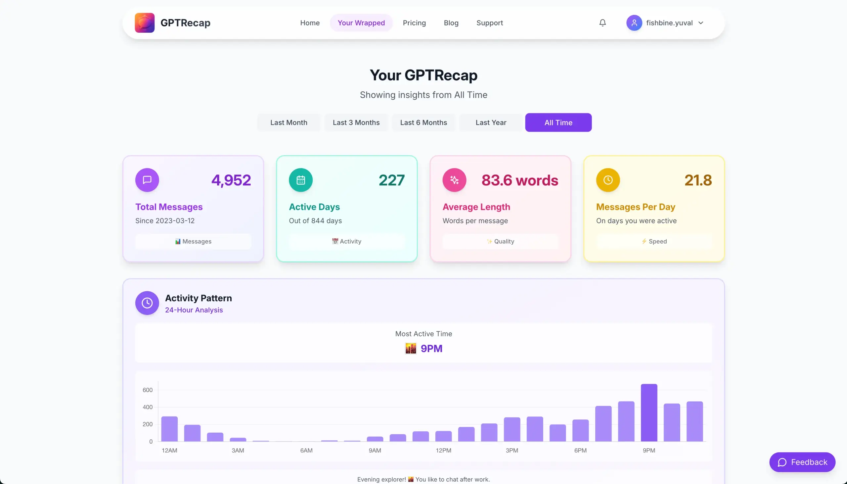Click the Evening explorer caption text
The height and width of the screenshot is (484, 847).
[x=423, y=479]
